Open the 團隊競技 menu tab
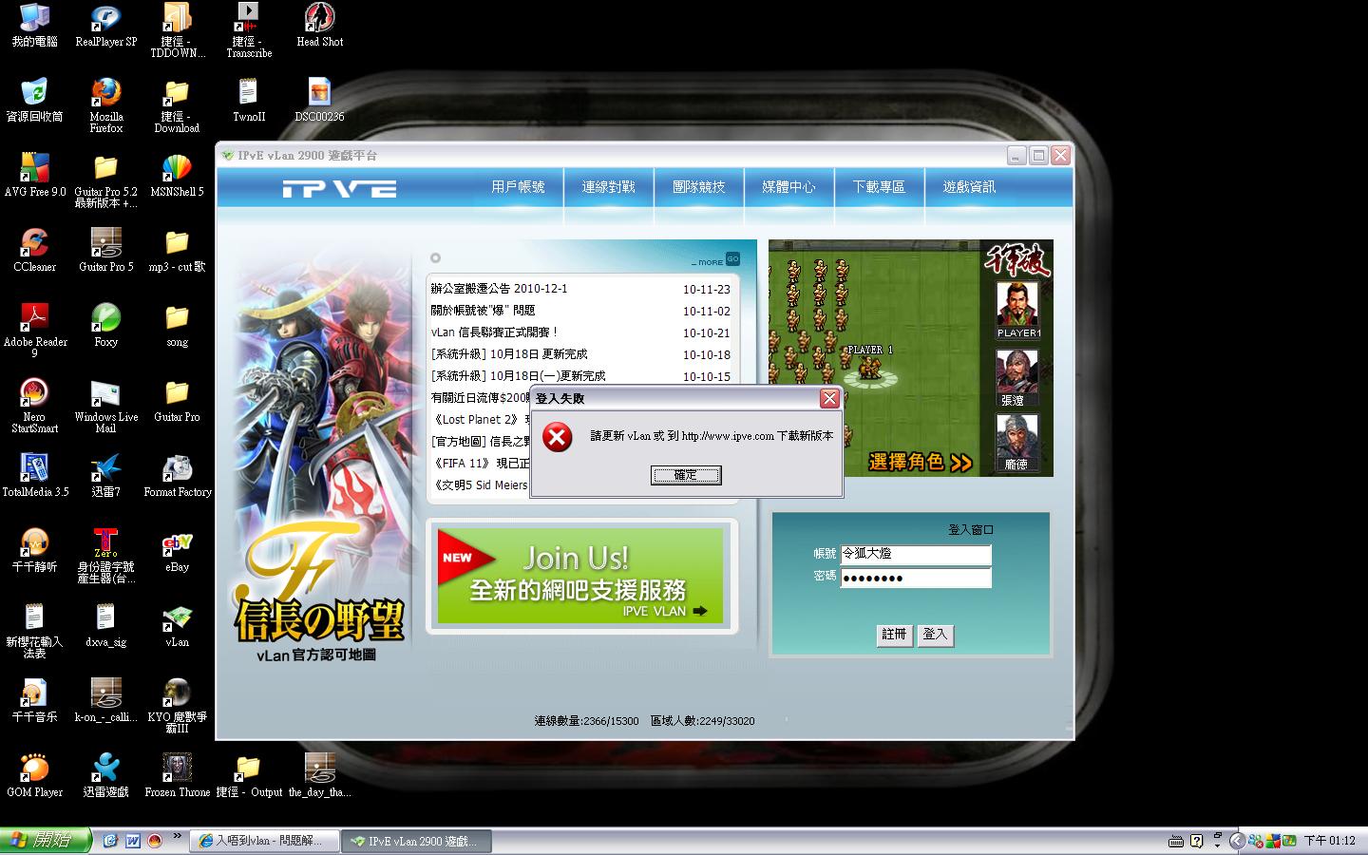The image size is (1368, 855). [698, 187]
